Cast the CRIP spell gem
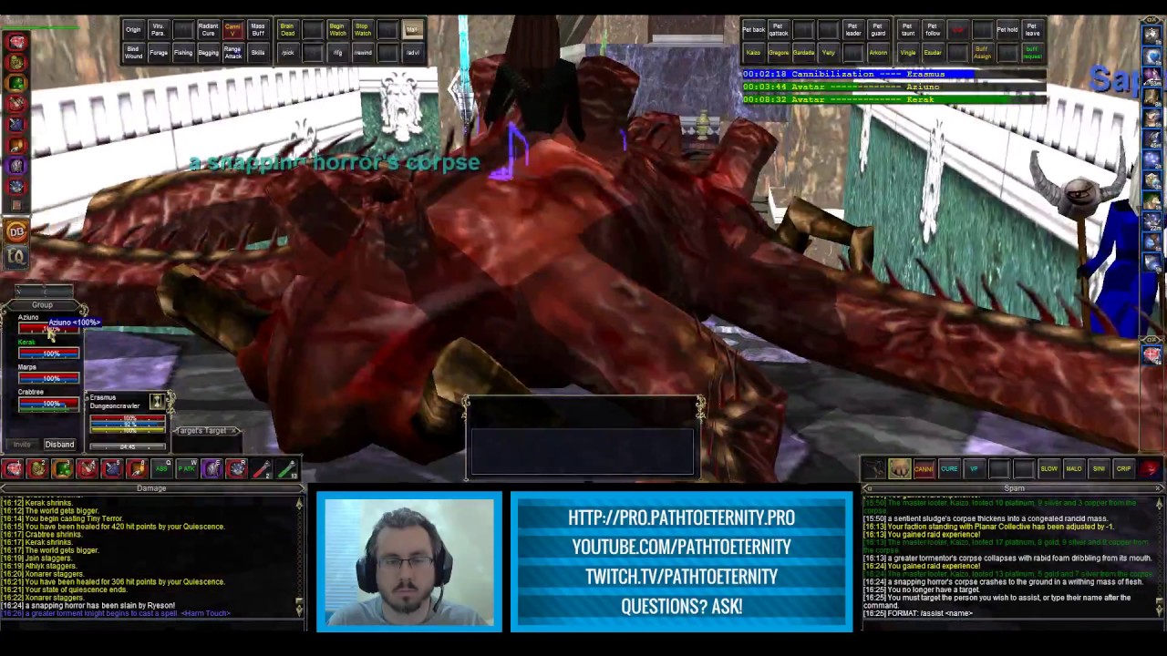This screenshot has height=656, width=1167. pos(1124,469)
